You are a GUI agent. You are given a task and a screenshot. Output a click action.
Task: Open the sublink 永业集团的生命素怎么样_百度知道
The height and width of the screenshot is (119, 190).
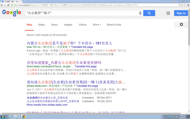click(47, 98)
